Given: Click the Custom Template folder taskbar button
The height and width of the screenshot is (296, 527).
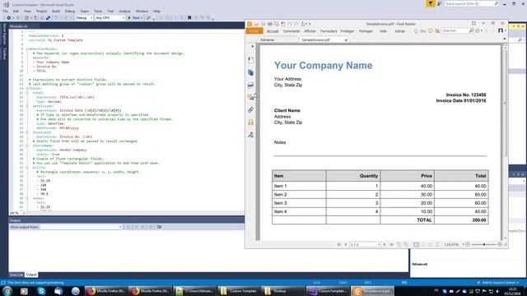Looking at the screenshot, I should (x=239, y=291).
